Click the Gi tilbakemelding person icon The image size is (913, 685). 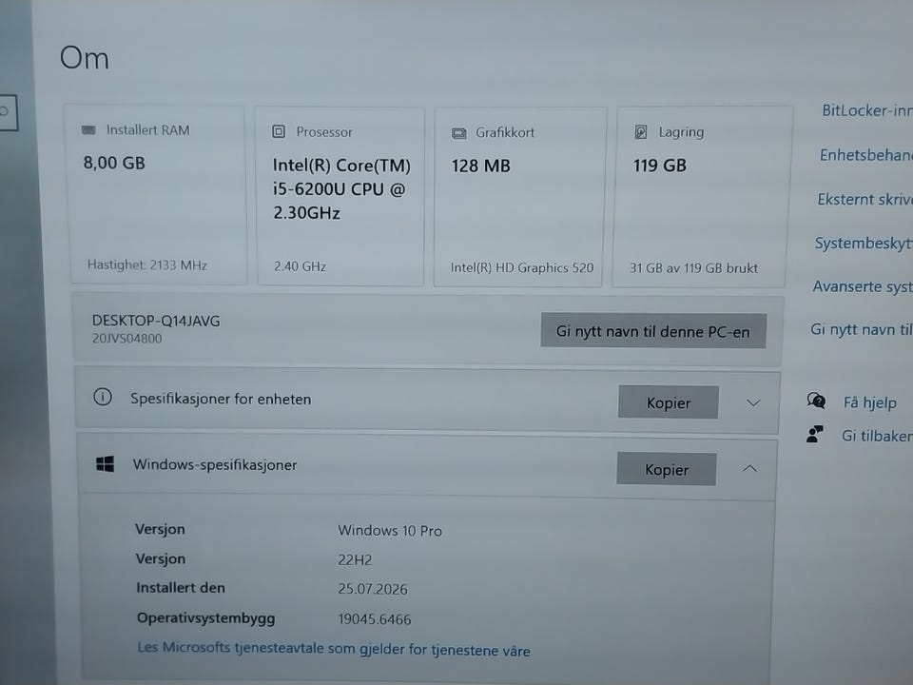point(815,434)
